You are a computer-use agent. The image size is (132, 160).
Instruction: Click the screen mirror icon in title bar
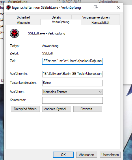(96, 7)
